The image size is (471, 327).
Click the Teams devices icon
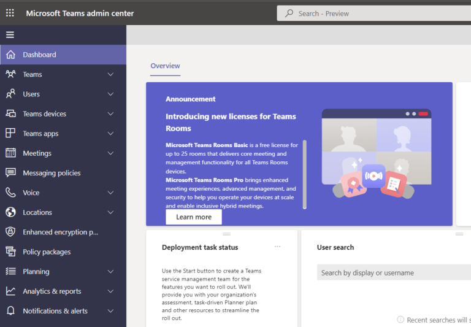coord(10,113)
